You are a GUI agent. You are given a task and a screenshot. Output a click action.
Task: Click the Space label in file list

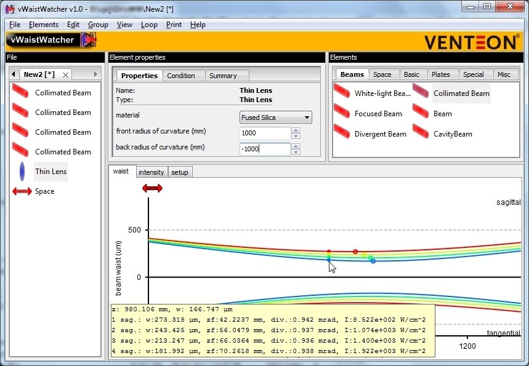point(44,191)
